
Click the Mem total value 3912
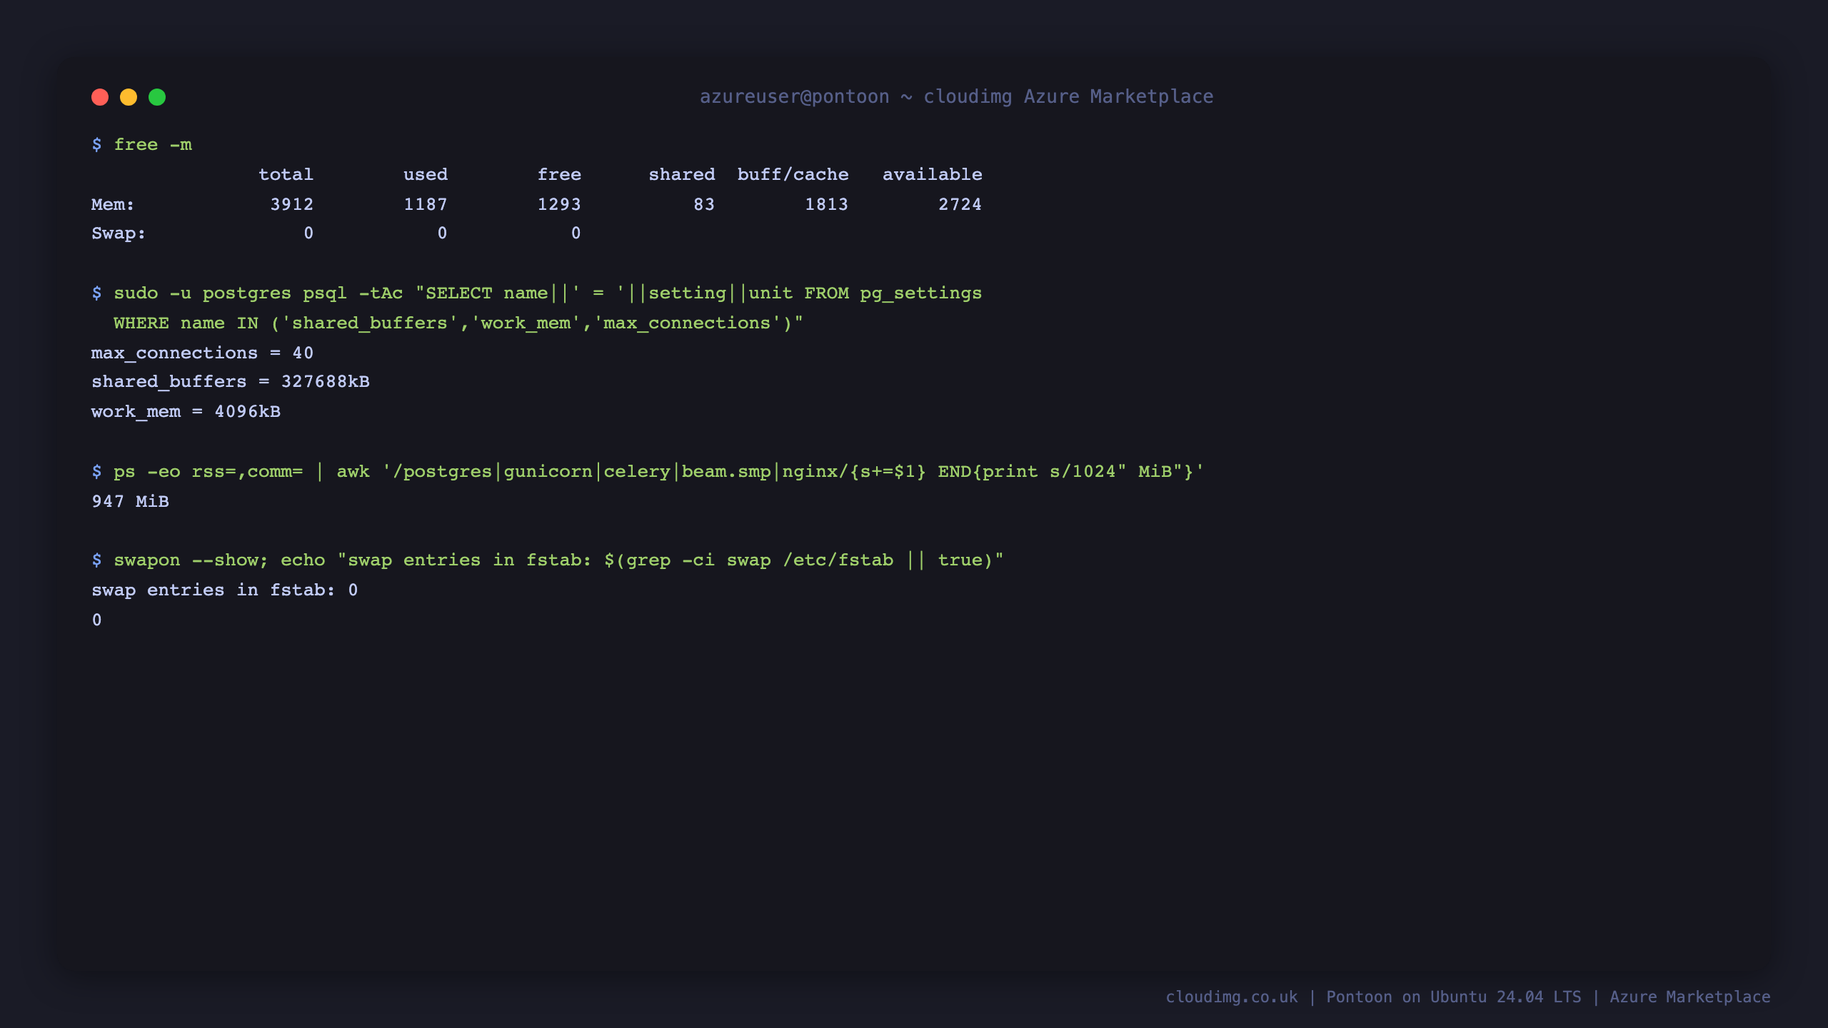coord(291,205)
